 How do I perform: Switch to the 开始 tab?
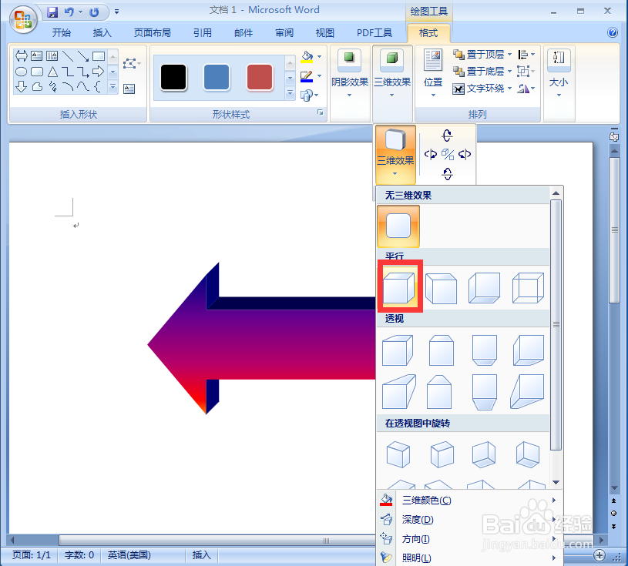click(62, 32)
